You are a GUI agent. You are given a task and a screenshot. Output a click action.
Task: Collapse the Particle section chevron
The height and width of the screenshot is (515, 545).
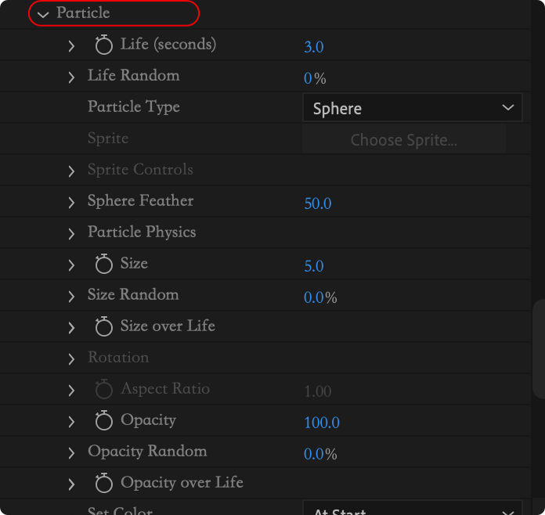coord(43,15)
